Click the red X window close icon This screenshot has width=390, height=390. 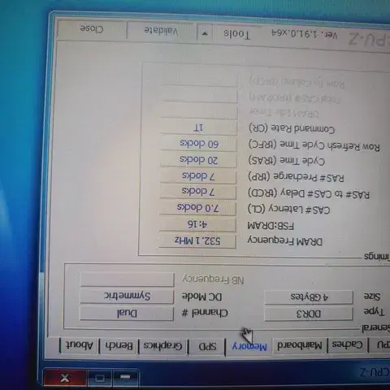[x=65, y=378]
